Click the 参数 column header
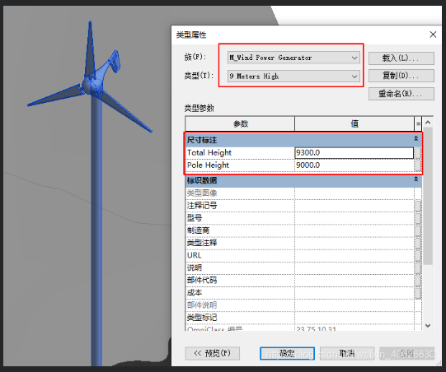Image resolution: width=446 pixels, height=372 pixels. (240, 123)
